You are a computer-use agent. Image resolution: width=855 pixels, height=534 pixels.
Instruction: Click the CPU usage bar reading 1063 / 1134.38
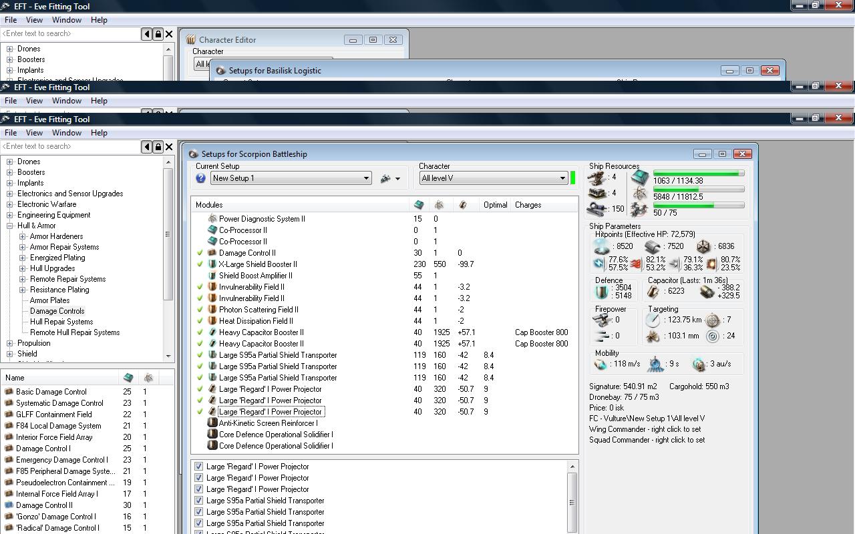point(699,174)
